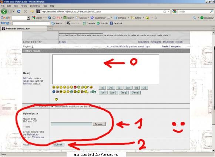Insert the first yellow smiley in top row
The image size is (215, 157).
point(54,87)
